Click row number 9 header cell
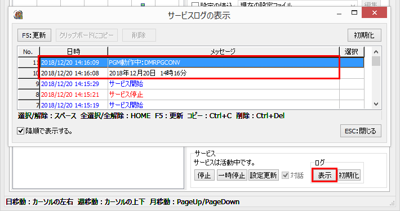Screen dimensions: 400x211 tap(29, 84)
